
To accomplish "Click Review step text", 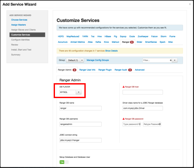I will [15, 45].
